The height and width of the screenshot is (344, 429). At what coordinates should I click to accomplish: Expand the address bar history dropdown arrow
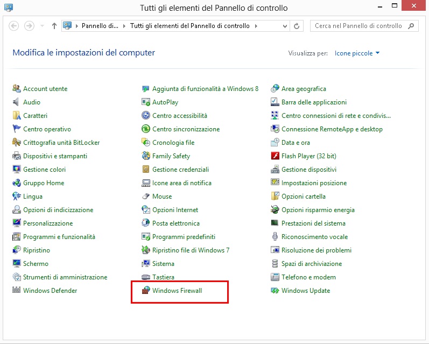point(284,26)
